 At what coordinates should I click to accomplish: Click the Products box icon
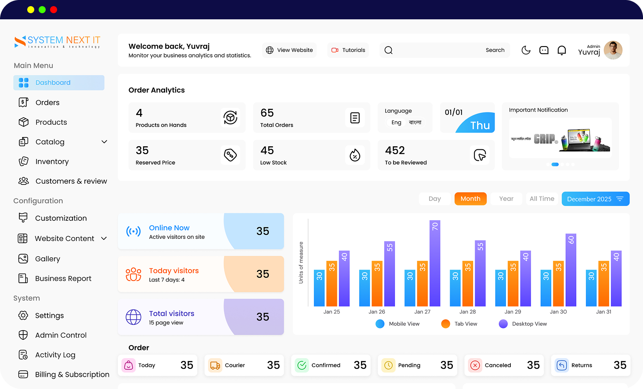click(24, 122)
